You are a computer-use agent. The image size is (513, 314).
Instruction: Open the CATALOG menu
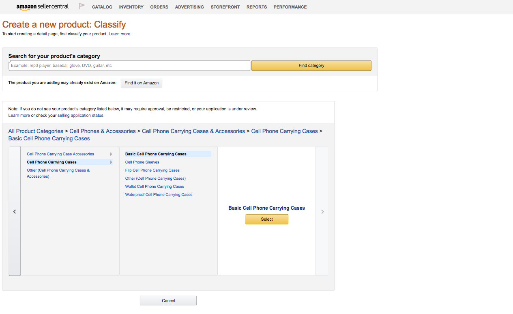(102, 7)
